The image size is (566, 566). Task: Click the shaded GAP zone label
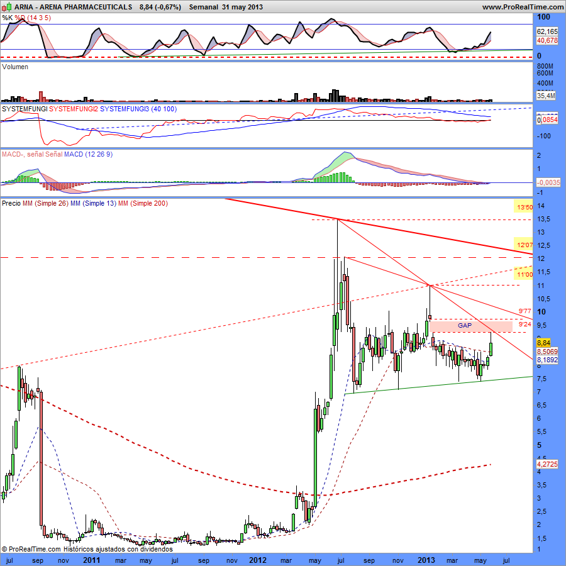(x=465, y=326)
